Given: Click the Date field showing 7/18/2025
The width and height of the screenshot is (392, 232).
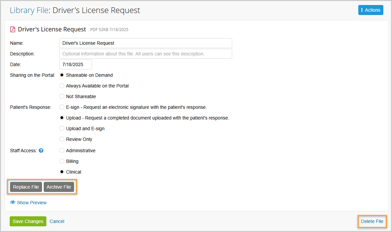Looking at the screenshot, I should click(75, 64).
